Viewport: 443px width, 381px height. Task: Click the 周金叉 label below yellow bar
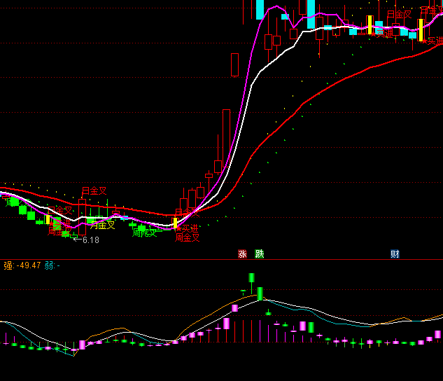pos(188,237)
